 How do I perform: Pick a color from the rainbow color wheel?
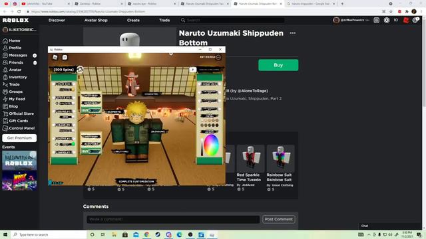(211, 145)
